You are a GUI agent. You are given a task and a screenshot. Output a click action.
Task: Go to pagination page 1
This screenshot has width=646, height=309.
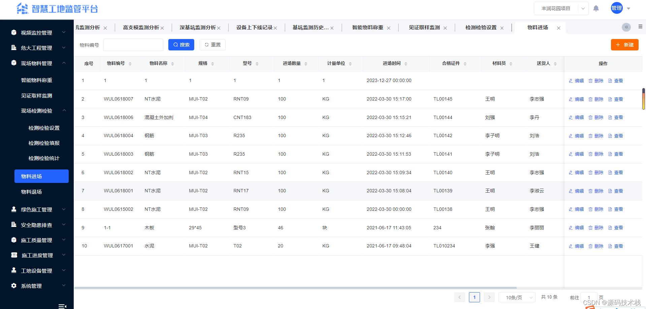(474, 297)
